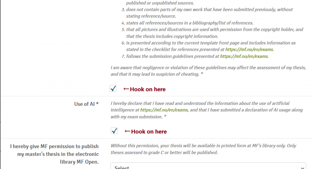Screen dimensions: 312x169
Task: Click list item 5 about pictures and illustrations
Action: coord(214,33)
